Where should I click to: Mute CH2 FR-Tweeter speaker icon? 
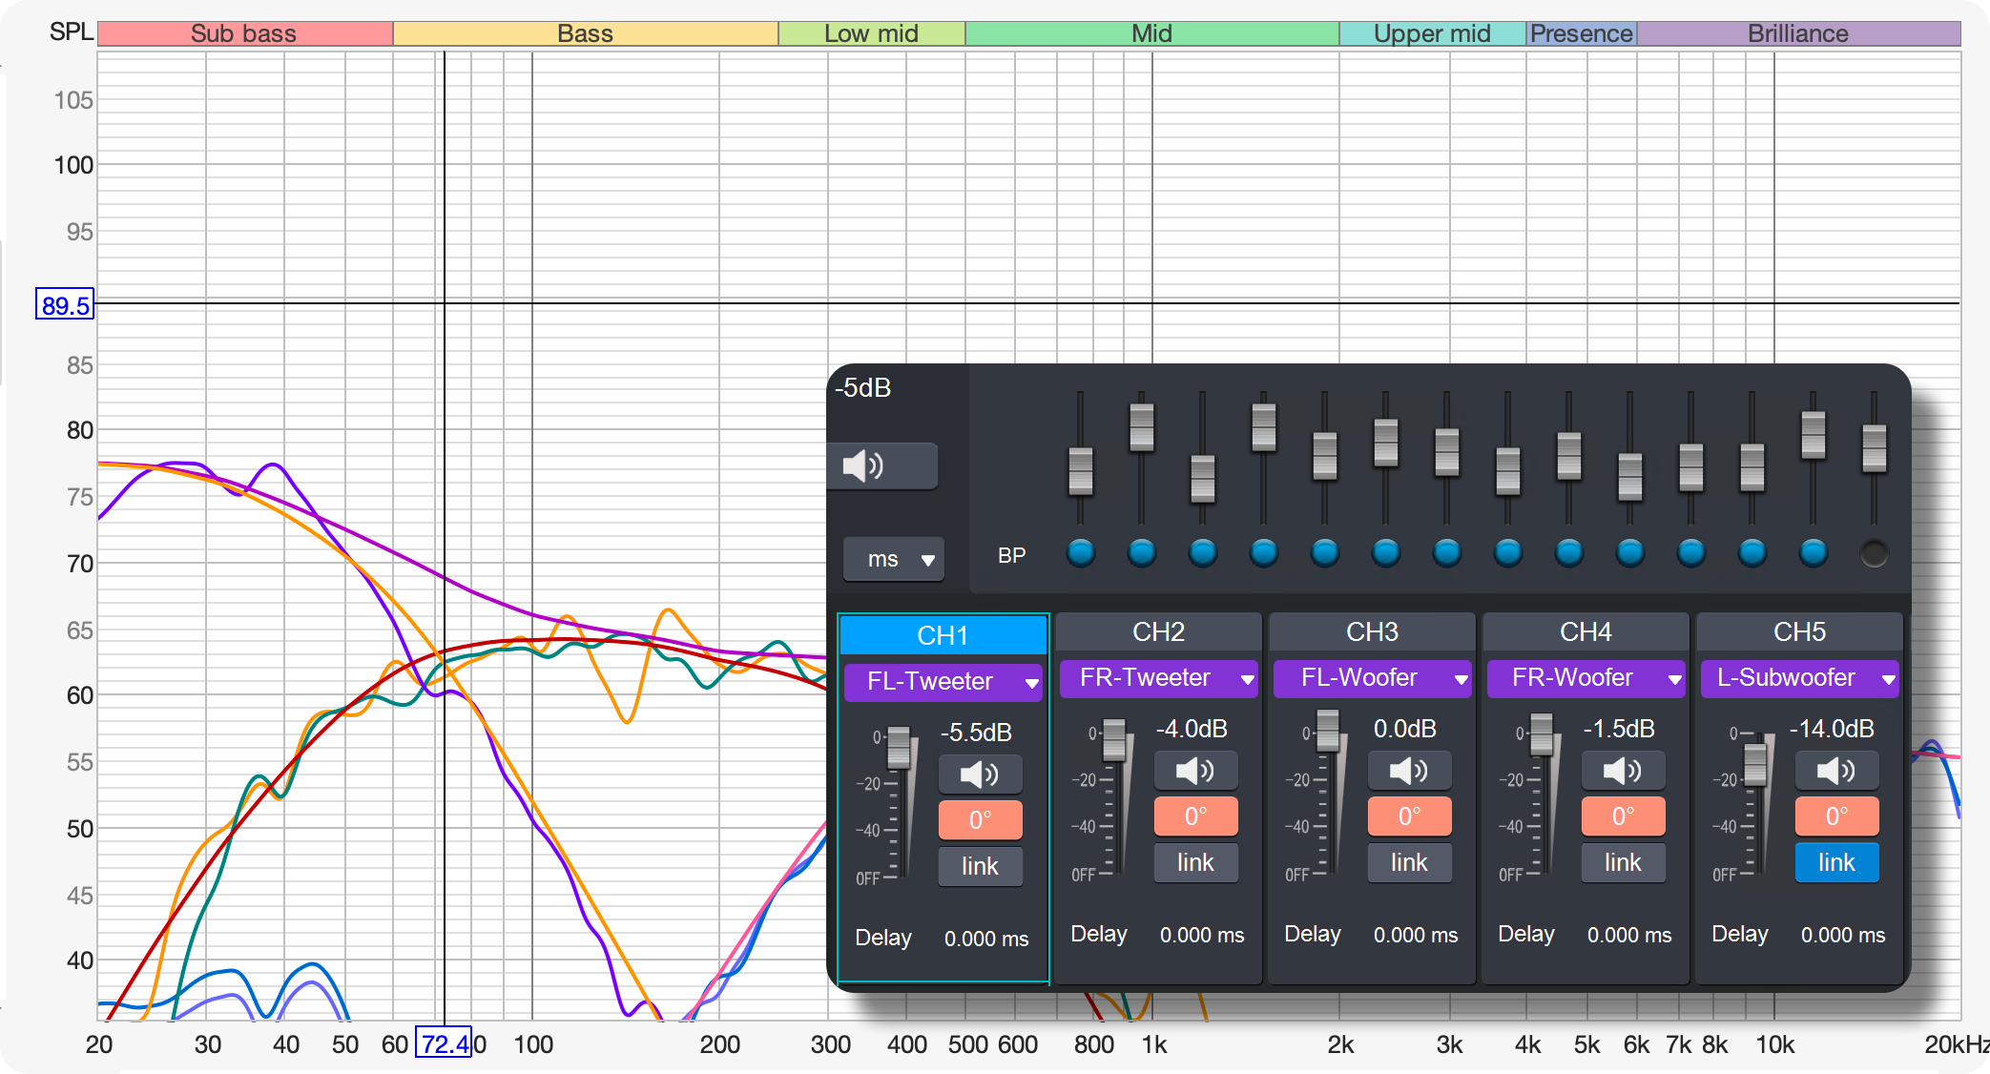point(1195,770)
